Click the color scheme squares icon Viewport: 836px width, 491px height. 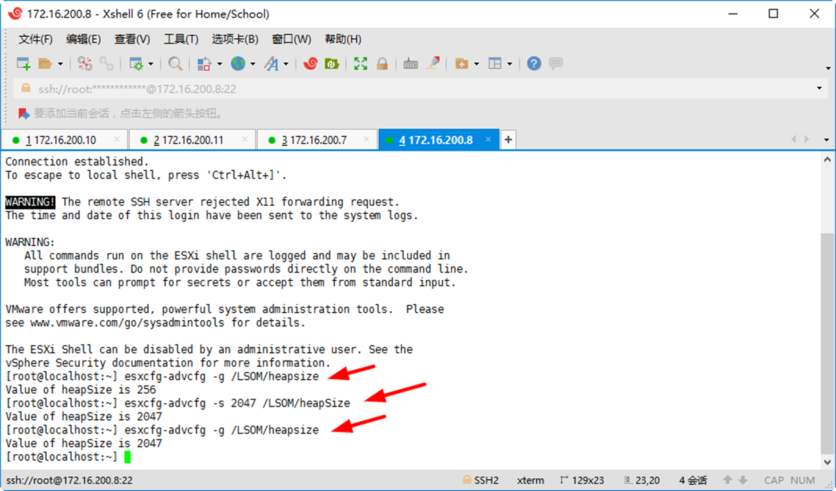pyautogui.click(x=204, y=64)
